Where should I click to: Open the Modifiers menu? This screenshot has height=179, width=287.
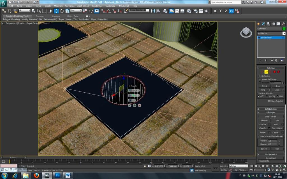tap(58, 6)
